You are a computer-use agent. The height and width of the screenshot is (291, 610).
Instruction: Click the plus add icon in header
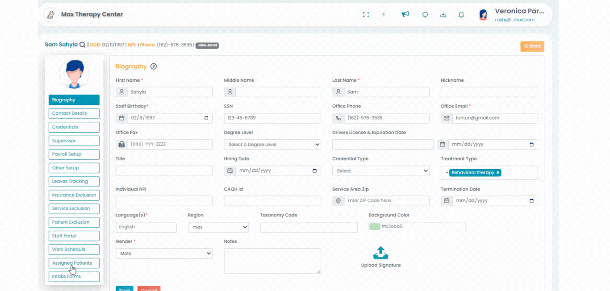(384, 14)
